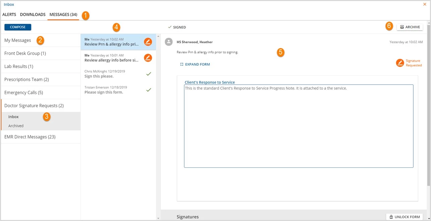The width and height of the screenshot is (431, 221).
Task: Open the DOWNLOADS tab
Action: (33, 15)
